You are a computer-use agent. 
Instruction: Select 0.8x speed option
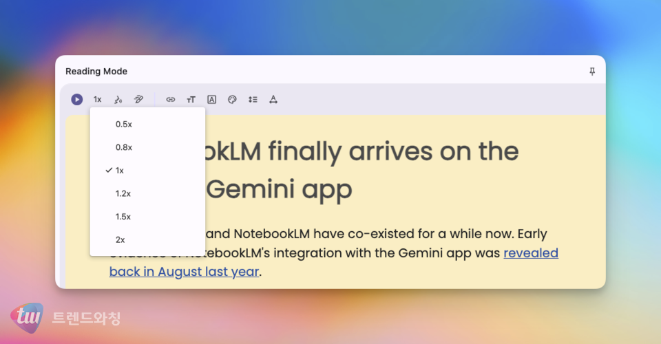[124, 147]
